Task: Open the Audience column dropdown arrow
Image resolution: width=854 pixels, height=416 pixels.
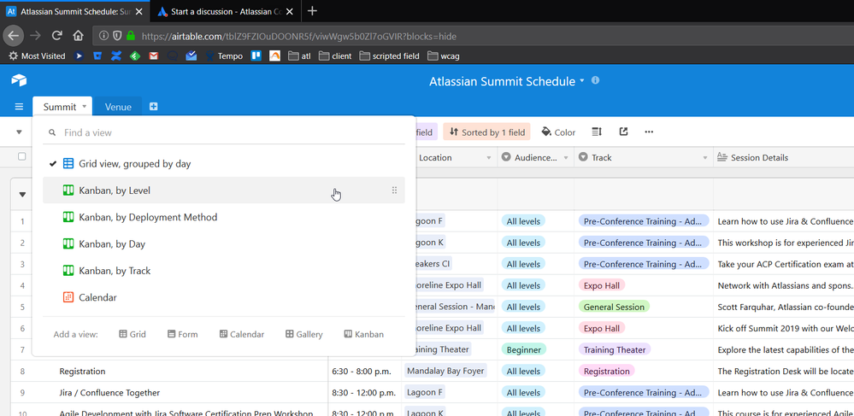Action: point(566,158)
